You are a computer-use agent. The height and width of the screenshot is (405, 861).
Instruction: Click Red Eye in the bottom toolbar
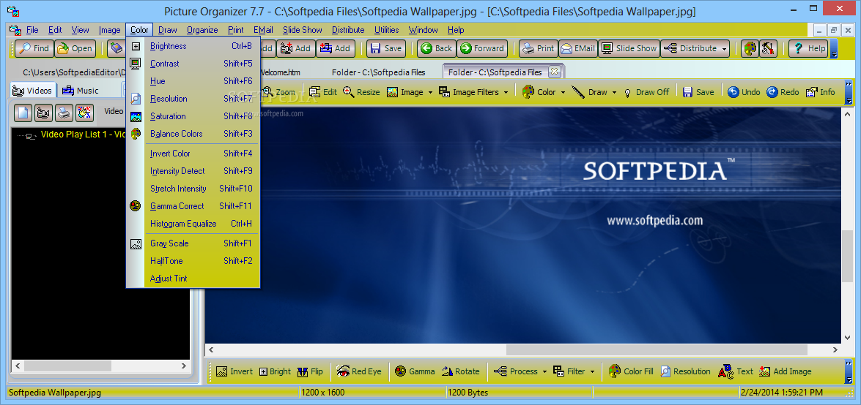point(359,371)
